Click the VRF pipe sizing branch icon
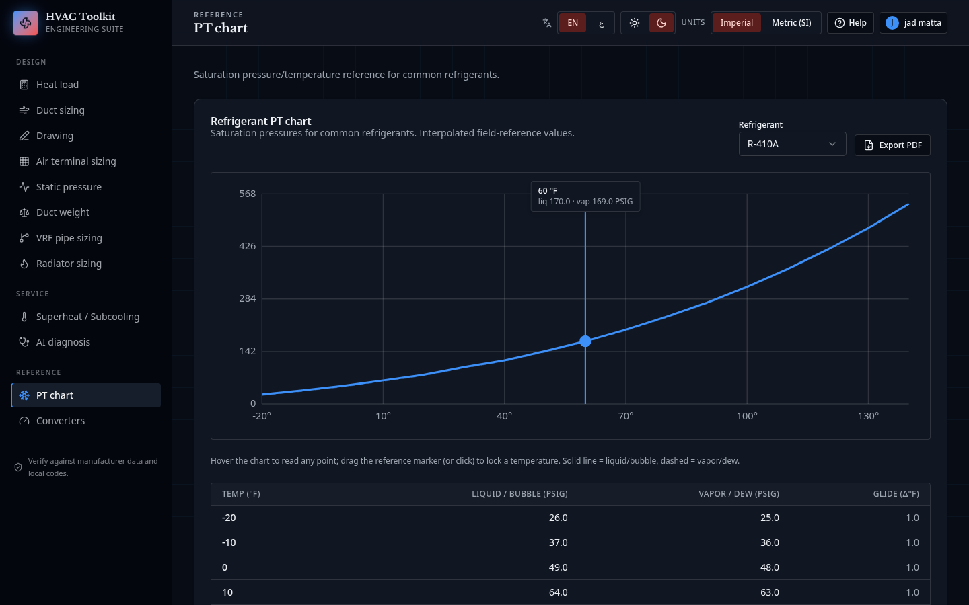This screenshot has width=969, height=605. click(x=24, y=238)
